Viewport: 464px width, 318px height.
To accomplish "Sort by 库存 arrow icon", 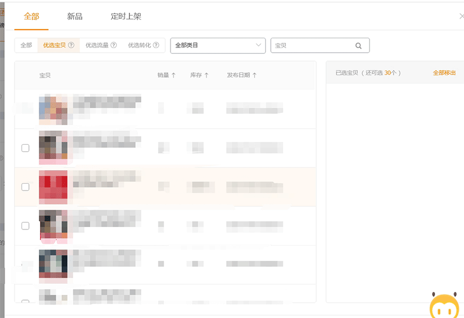I will (x=206, y=75).
